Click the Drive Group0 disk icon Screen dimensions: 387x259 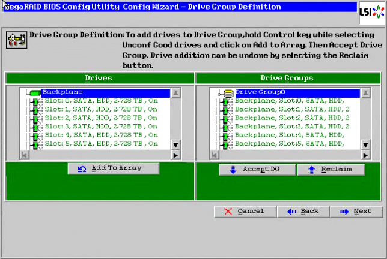coord(228,93)
